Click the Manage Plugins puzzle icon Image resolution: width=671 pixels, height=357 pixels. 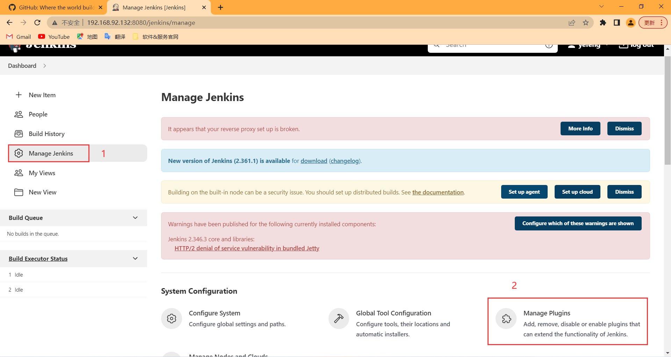(x=506, y=319)
